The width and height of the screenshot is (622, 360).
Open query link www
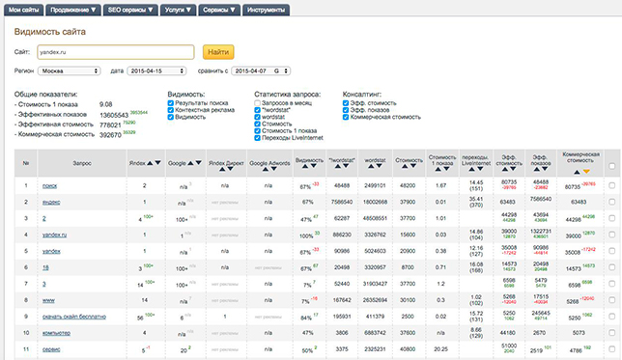[x=48, y=300]
